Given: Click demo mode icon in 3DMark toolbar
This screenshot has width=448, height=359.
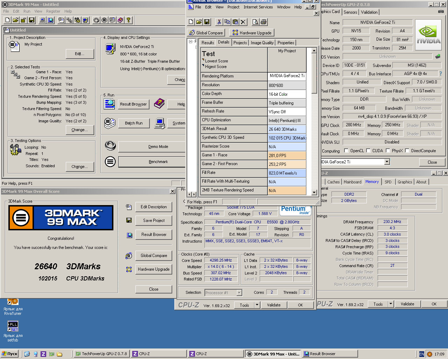Looking at the screenshot, I should pos(96,20).
